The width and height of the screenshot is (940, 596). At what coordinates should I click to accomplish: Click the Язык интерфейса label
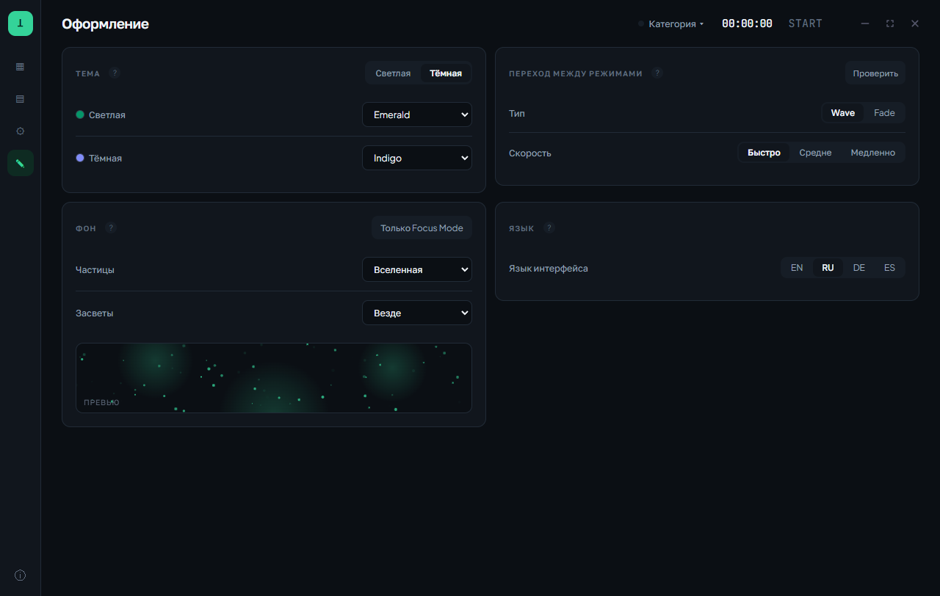[549, 269]
